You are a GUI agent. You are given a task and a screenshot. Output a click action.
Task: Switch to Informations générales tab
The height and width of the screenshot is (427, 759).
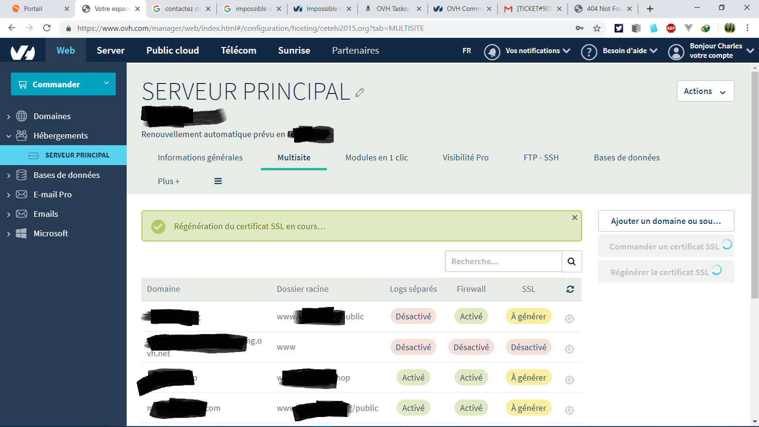pyautogui.click(x=200, y=158)
